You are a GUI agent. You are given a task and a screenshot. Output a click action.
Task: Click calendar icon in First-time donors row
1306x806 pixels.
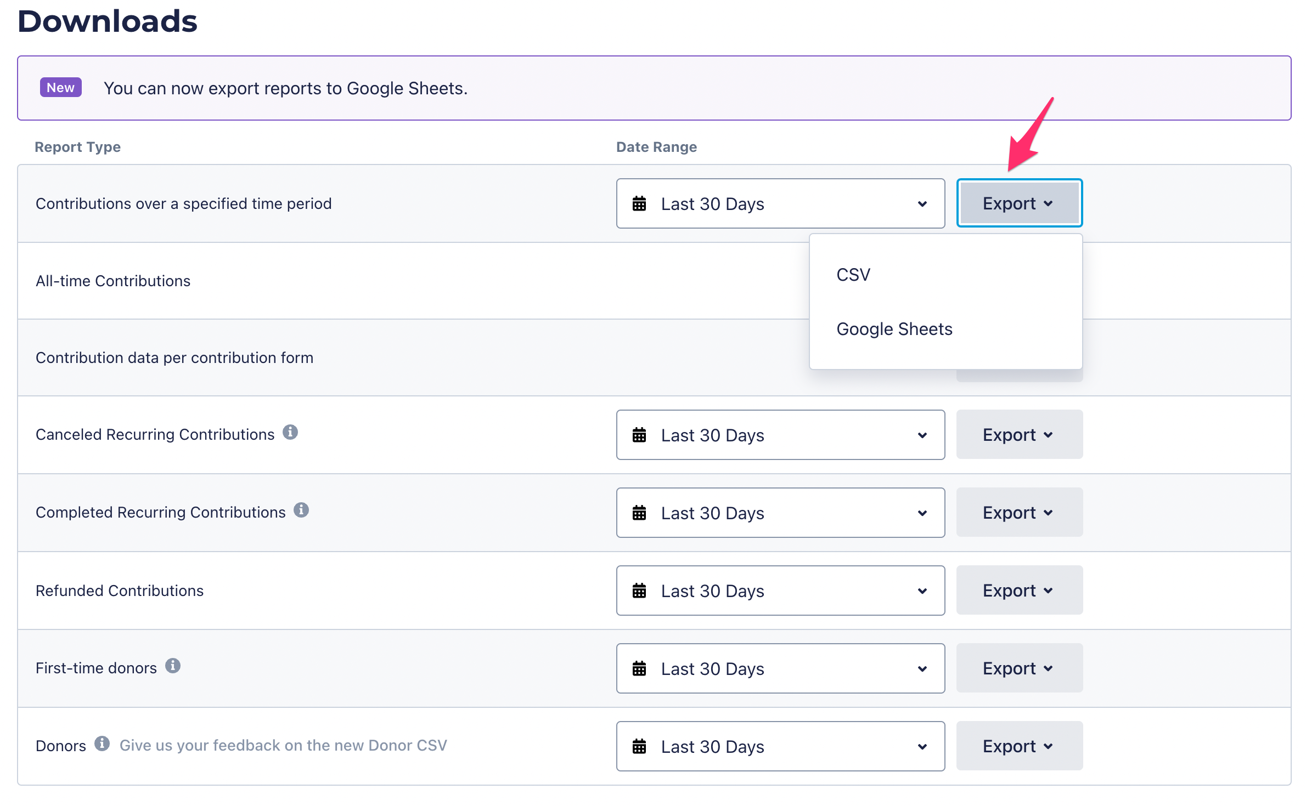click(639, 668)
